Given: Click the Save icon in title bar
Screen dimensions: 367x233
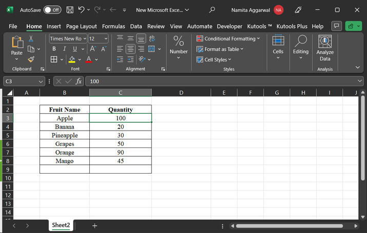Looking at the screenshot, I should 70,10.
